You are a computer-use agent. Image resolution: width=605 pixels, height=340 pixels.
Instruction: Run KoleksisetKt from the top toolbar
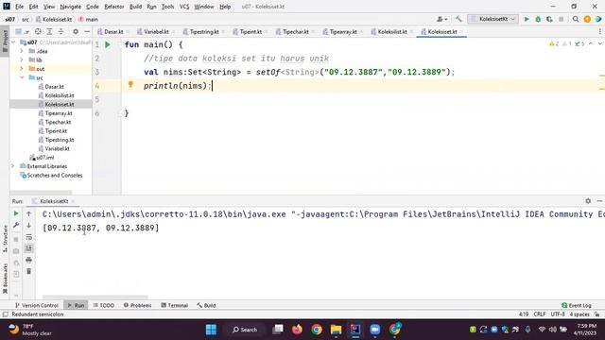point(527,19)
